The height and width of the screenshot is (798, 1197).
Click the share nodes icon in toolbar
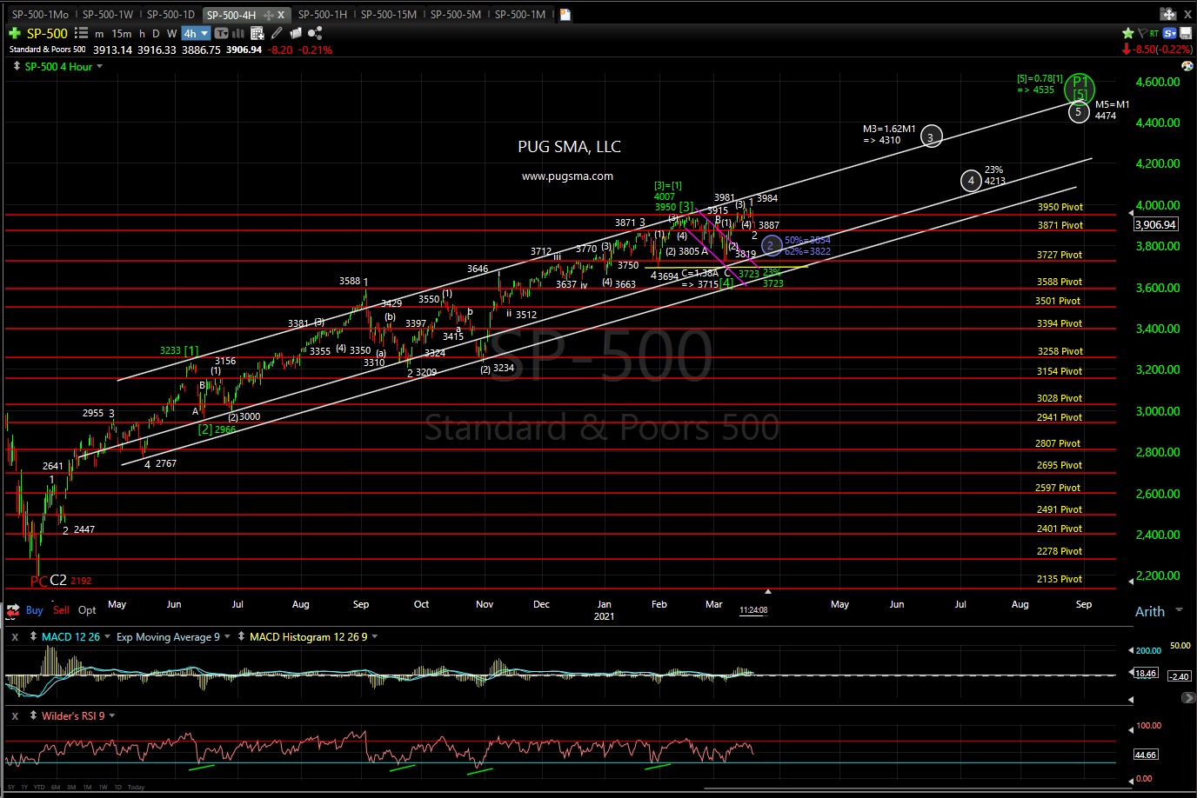[315, 33]
